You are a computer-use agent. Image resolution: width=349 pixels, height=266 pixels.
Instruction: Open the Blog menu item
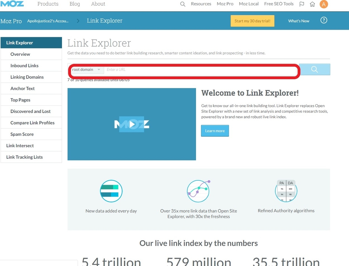(75, 4)
